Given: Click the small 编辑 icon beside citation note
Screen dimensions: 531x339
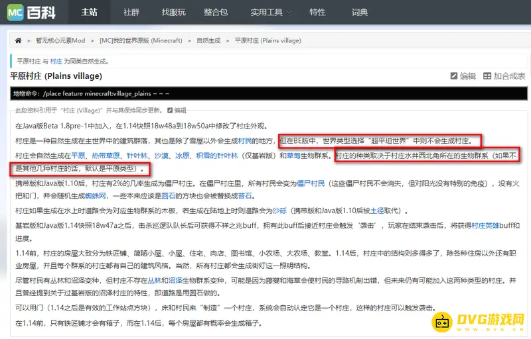Looking at the screenshot, I should [x=170, y=111].
